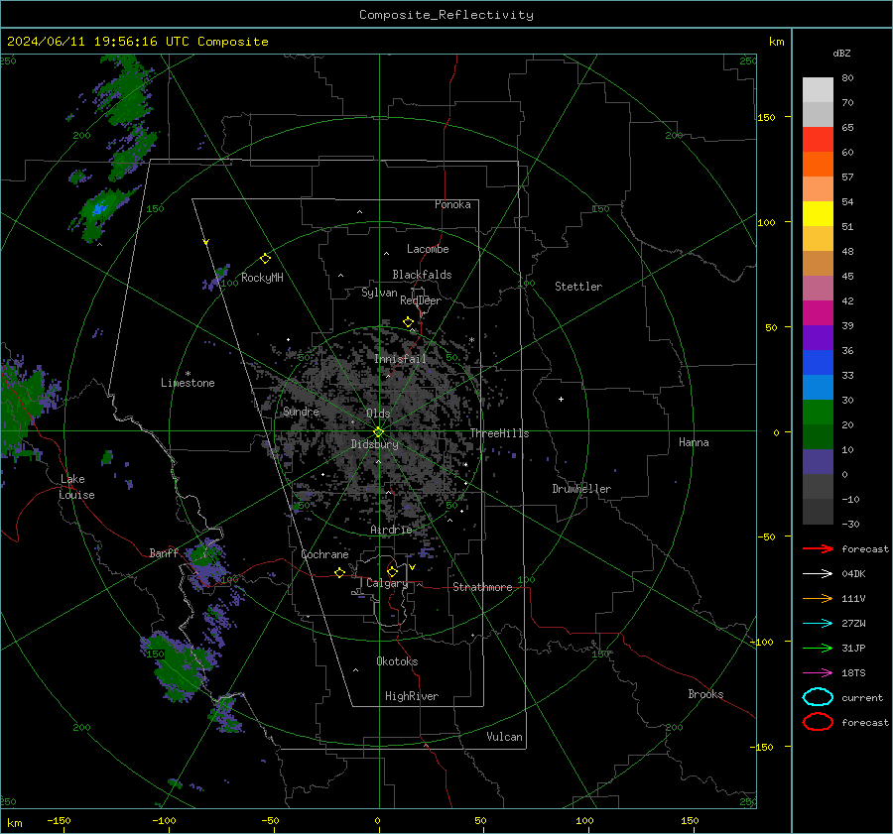Select the yellow 54 dBZ color swatch
This screenshot has height=834, width=893.
[818, 213]
